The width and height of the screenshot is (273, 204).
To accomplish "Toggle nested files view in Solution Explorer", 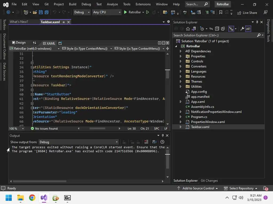I will pos(231,29).
